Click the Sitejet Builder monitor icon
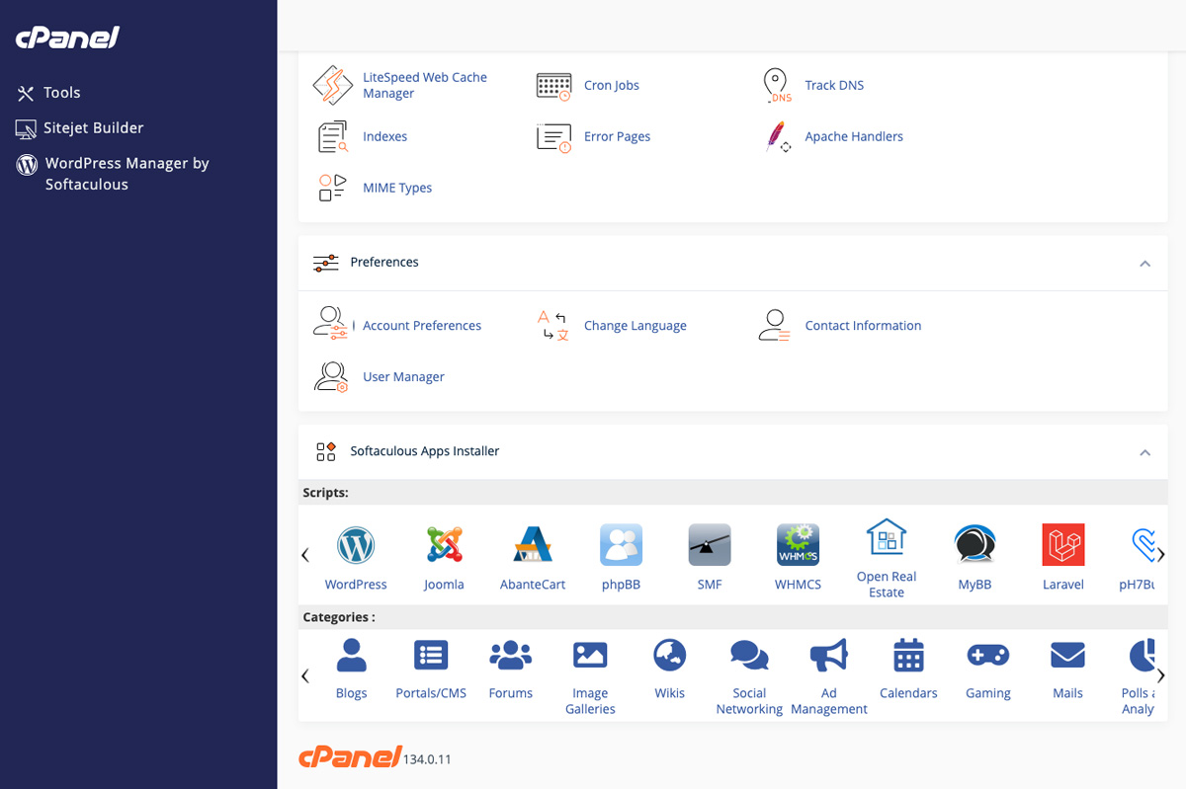The height and width of the screenshot is (789, 1186). point(26,128)
